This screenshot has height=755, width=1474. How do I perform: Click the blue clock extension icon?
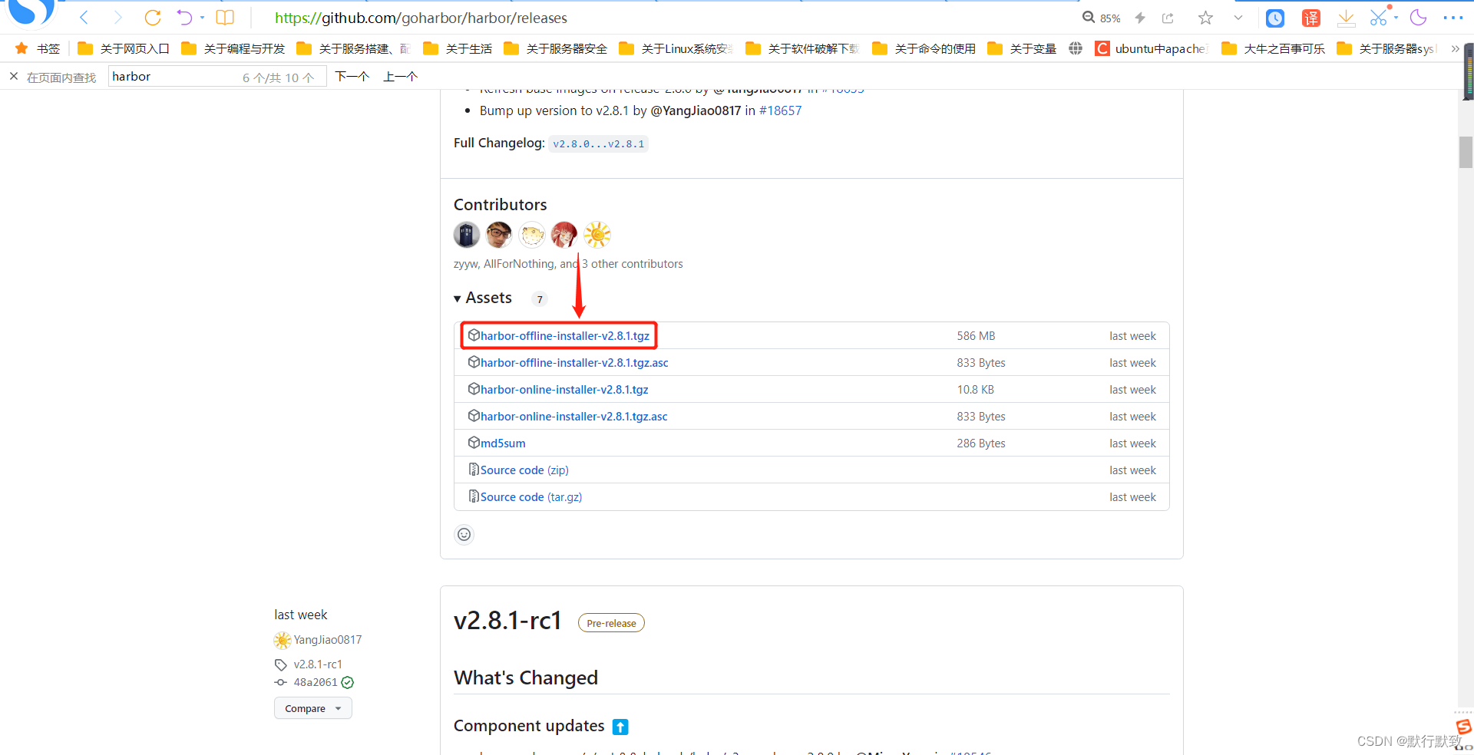1275,18
